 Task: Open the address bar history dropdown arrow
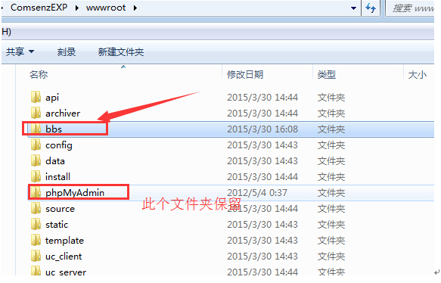coord(353,8)
